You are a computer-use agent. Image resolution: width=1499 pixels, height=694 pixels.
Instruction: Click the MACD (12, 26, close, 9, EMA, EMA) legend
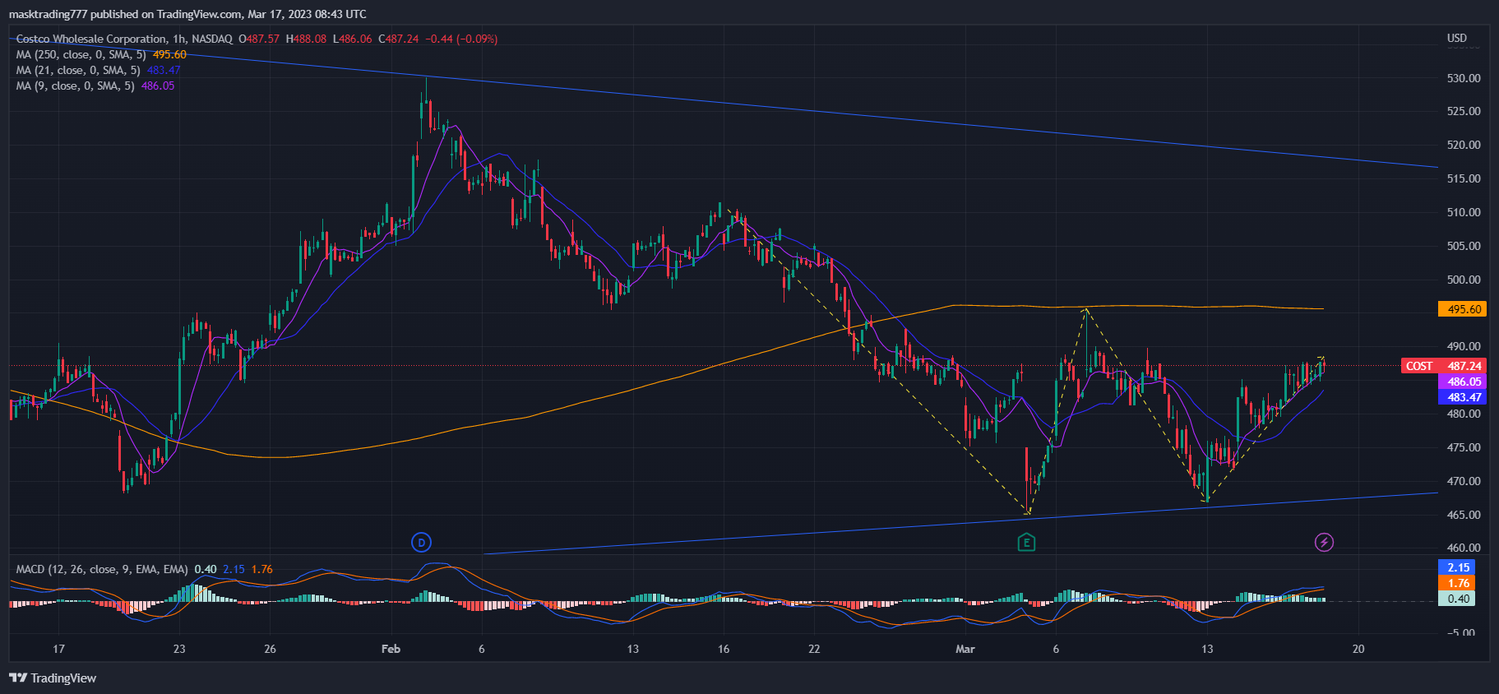click(x=102, y=569)
